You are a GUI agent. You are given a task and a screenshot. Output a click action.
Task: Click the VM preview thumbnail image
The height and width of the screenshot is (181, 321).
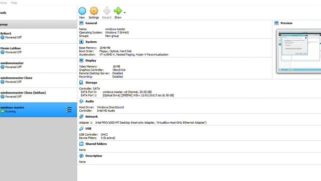point(299,51)
